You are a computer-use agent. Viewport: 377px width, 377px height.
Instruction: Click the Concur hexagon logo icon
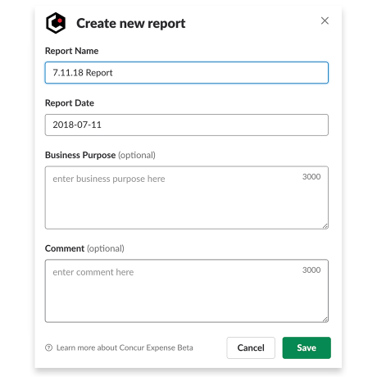pyautogui.click(x=56, y=23)
